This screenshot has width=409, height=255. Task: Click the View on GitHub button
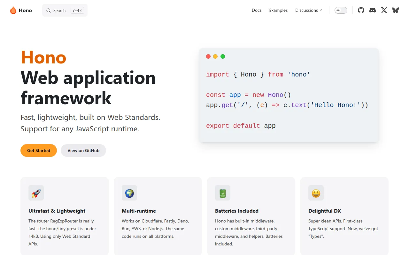83,150
